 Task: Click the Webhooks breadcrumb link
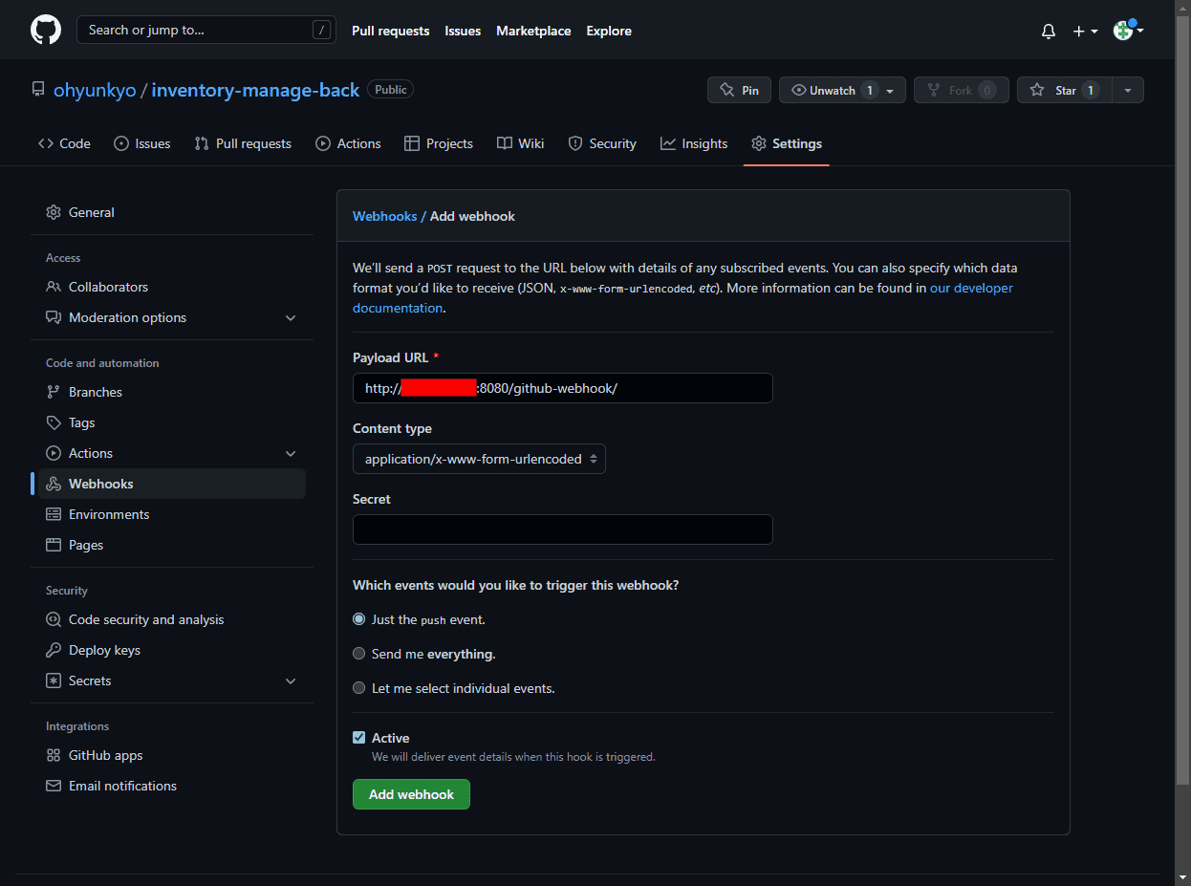[384, 216]
